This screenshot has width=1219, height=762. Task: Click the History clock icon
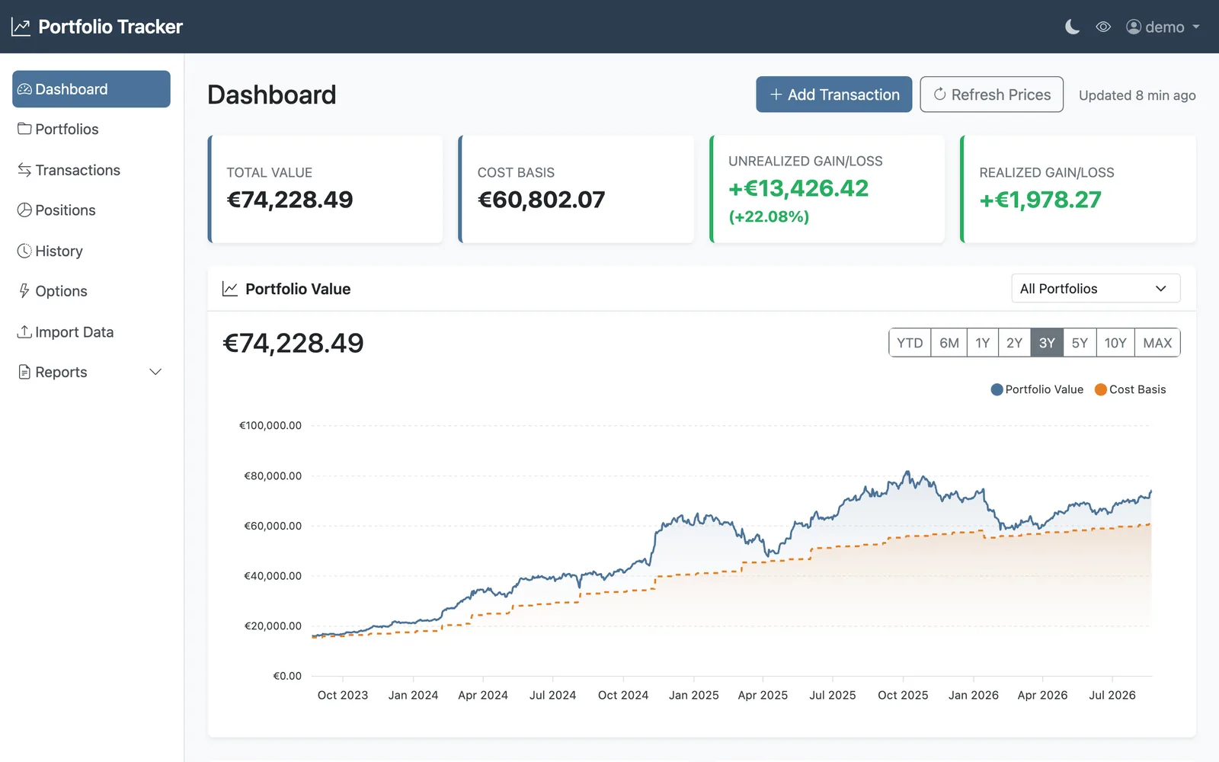(24, 251)
